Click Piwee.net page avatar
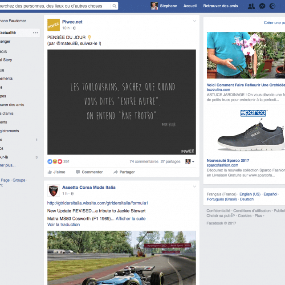This screenshot has height=285, width=285. coord(53,25)
